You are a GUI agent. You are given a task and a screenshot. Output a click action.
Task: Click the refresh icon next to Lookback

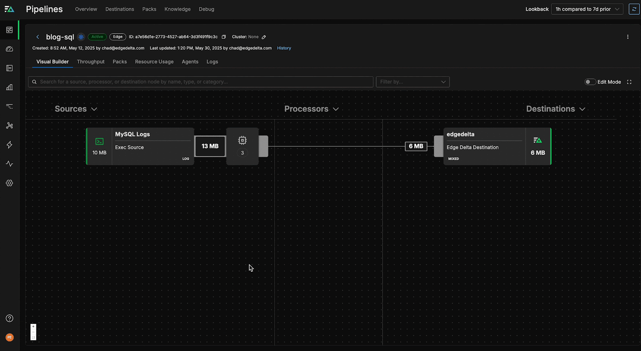[x=634, y=9]
